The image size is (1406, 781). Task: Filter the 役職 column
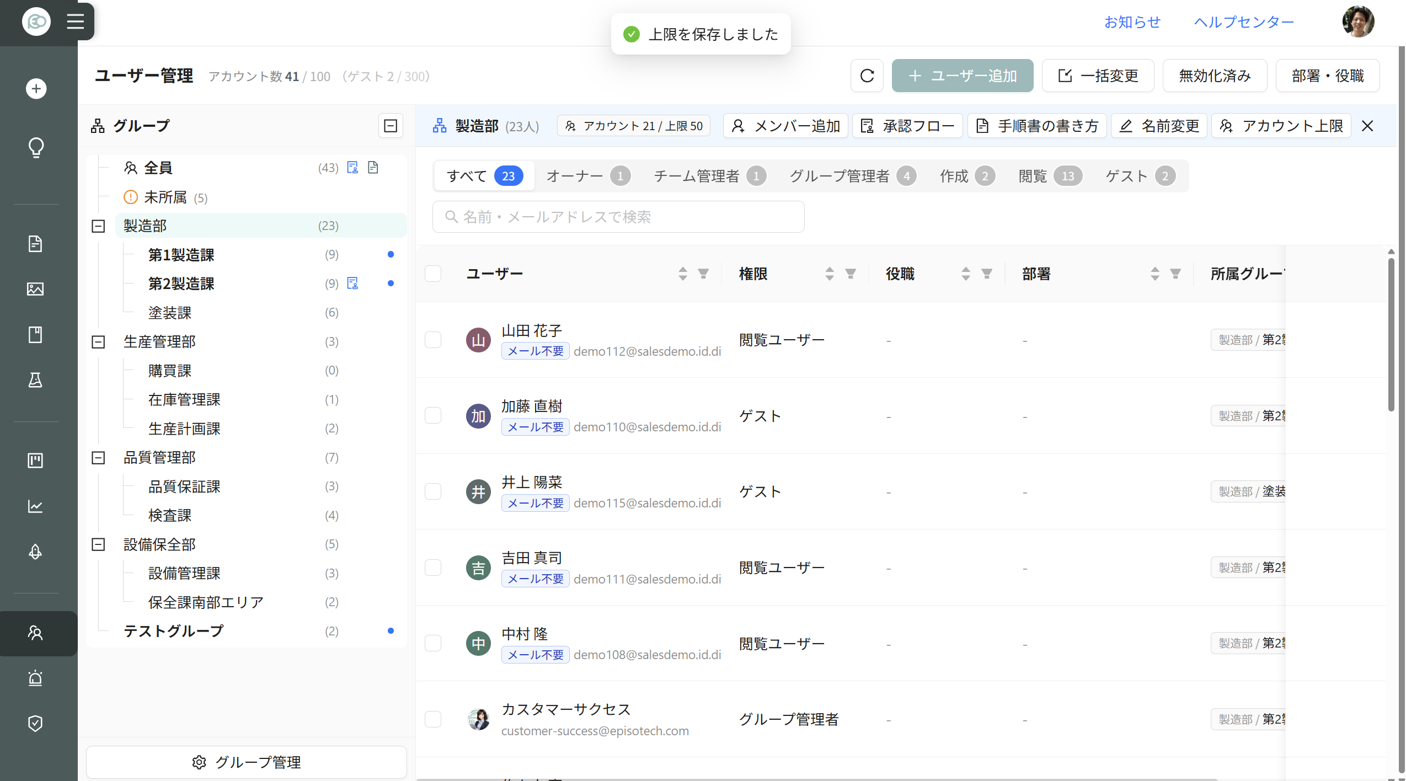click(987, 274)
